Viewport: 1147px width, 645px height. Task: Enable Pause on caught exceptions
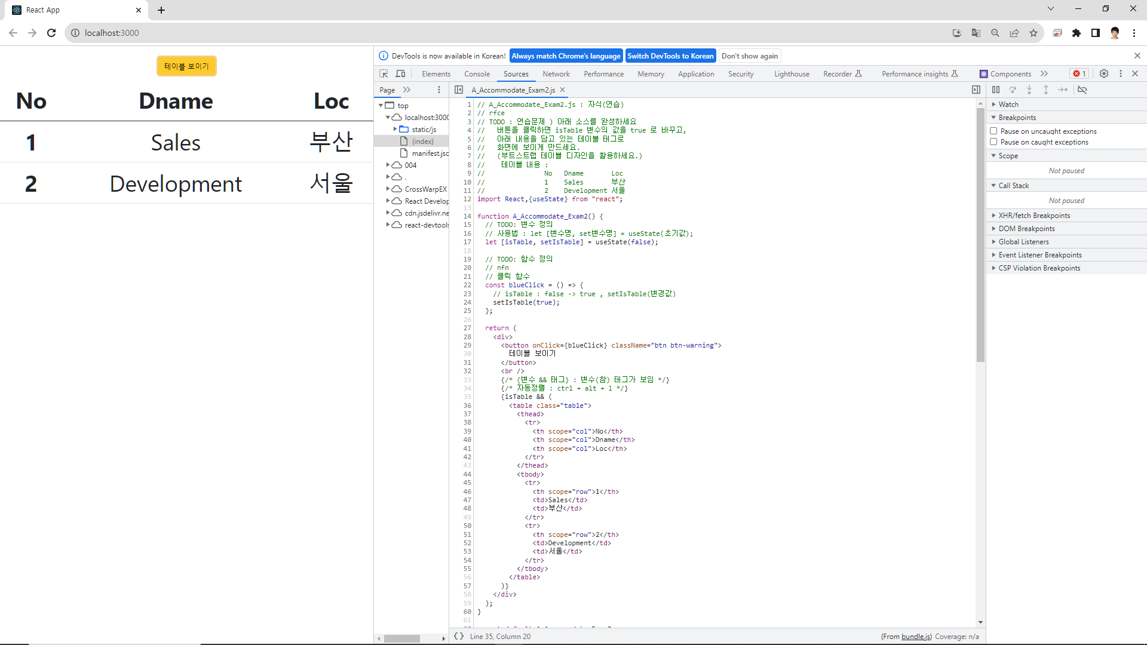pyautogui.click(x=993, y=142)
